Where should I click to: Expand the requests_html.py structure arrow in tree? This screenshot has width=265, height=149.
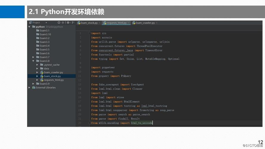[37, 80]
